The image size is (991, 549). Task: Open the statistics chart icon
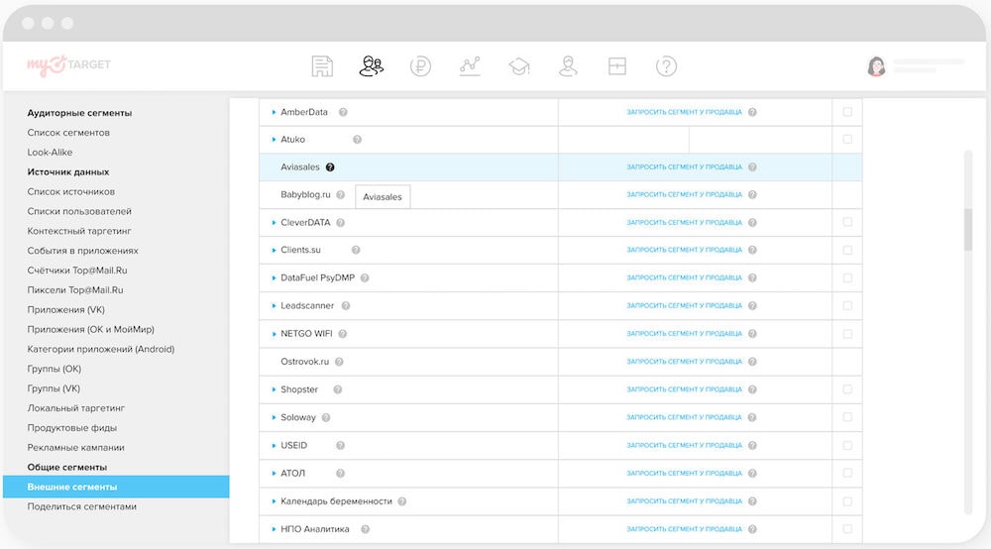[470, 66]
